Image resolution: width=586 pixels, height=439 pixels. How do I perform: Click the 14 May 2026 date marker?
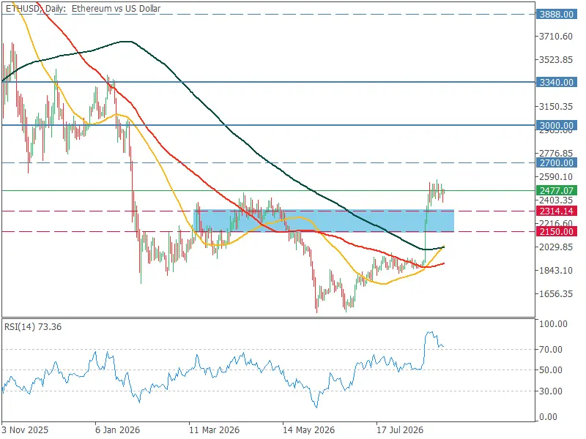[308, 430]
